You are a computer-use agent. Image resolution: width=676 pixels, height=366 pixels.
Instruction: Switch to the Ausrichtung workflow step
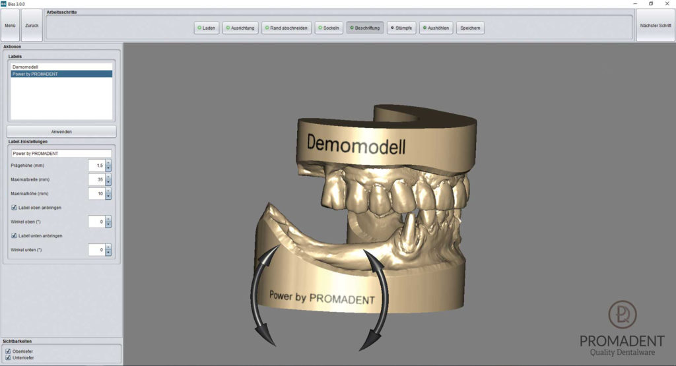coord(240,28)
